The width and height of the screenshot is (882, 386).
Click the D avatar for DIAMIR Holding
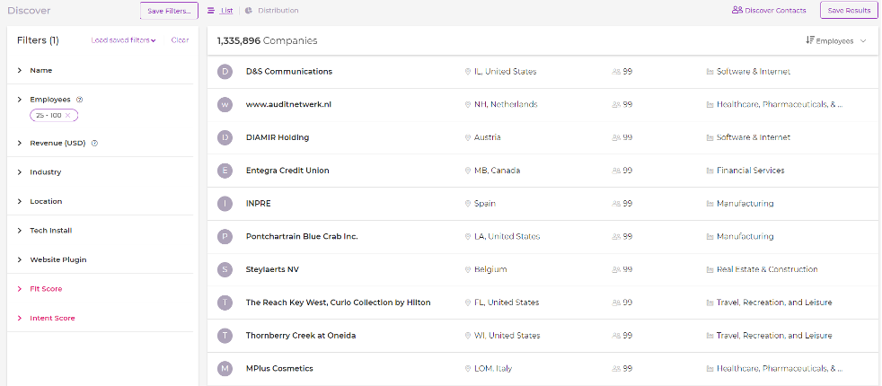[x=225, y=137]
